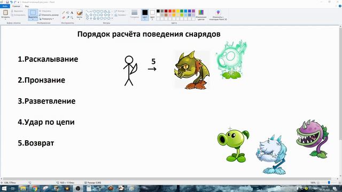Open File Explorer from the taskbar
This screenshot has width=342, height=192.
click(23, 188)
